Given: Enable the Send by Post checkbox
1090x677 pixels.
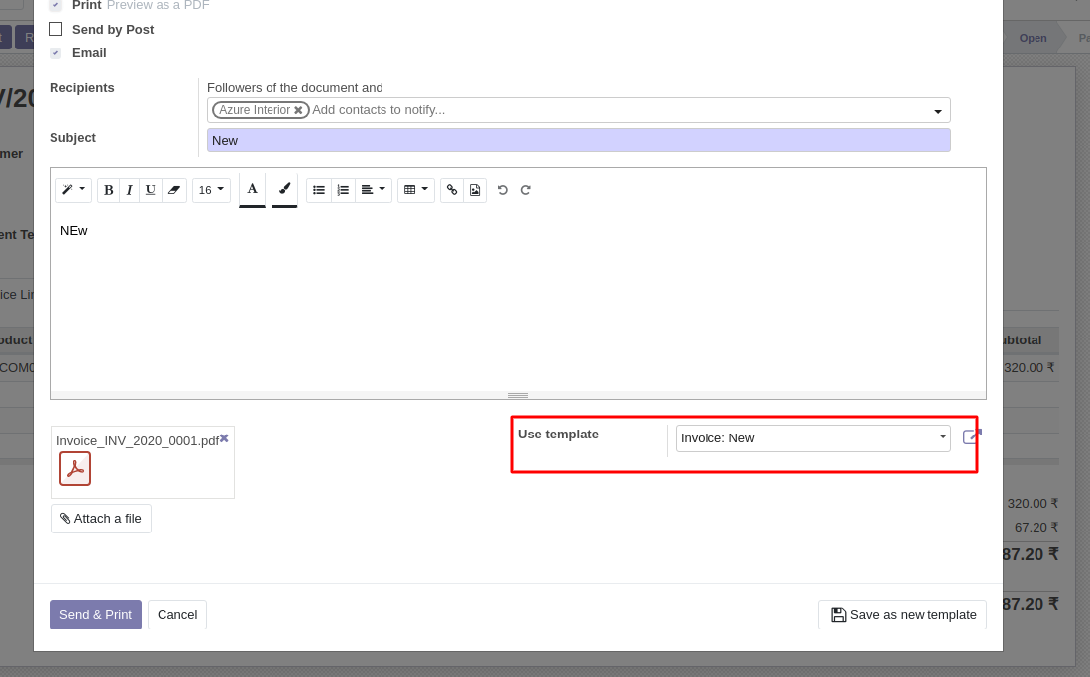Looking at the screenshot, I should click(55, 29).
